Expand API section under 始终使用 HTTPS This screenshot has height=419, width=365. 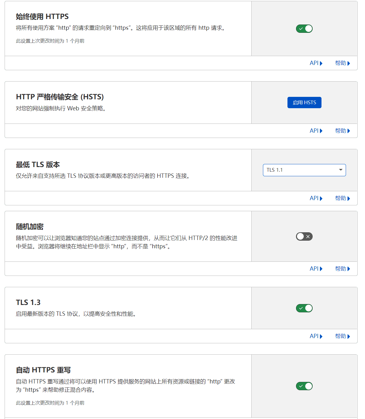[x=316, y=63]
